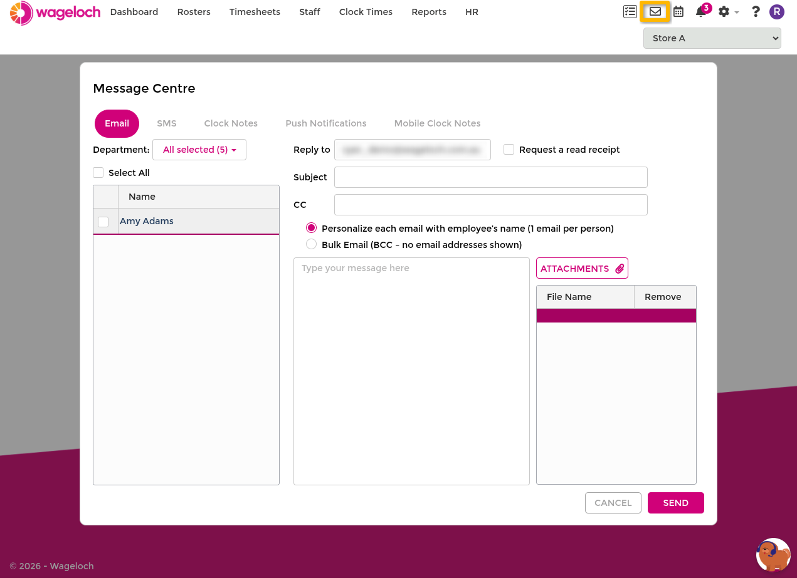The width and height of the screenshot is (797, 578).
Task: Switch to the Push Notifications tab
Action: coord(326,123)
